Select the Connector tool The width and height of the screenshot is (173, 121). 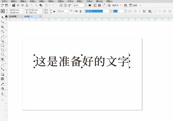point(3,69)
